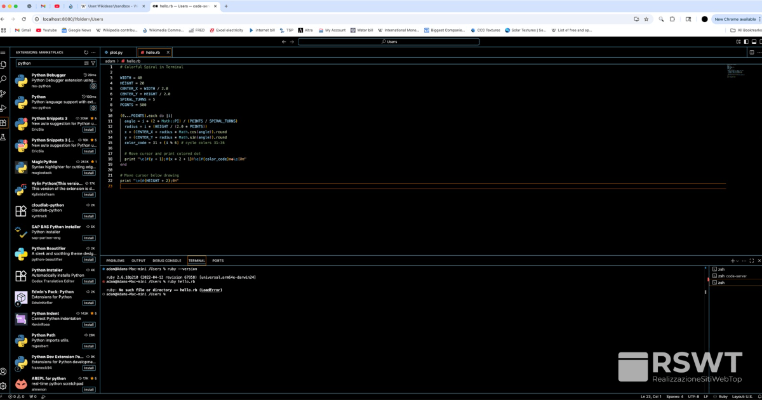Switch to the DEBUG CONSOLE tab
Screen dimensions: 762x400
pyautogui.click(x=167, y=261)
